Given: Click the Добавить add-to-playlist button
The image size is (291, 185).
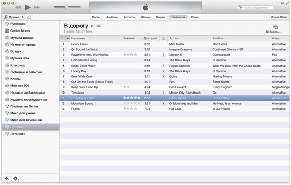Looking at the screenshot, I should [273, 29].
